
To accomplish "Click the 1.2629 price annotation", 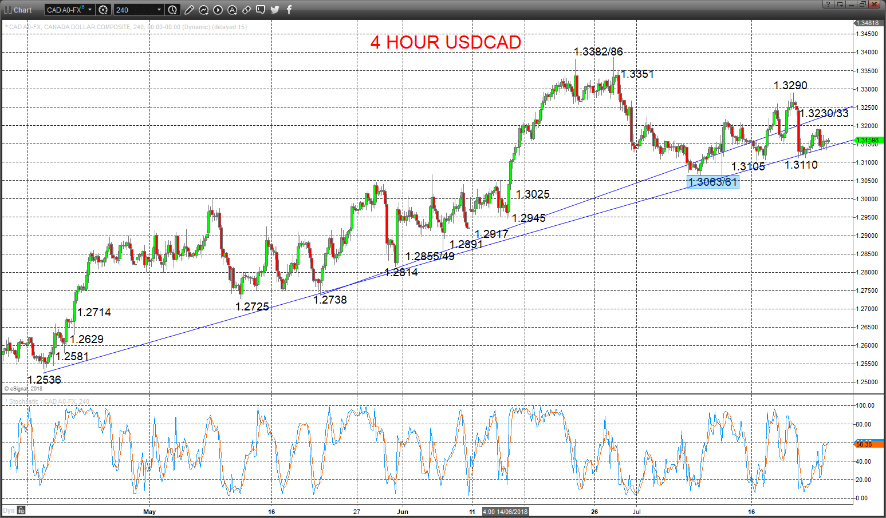I will point(86,339).
